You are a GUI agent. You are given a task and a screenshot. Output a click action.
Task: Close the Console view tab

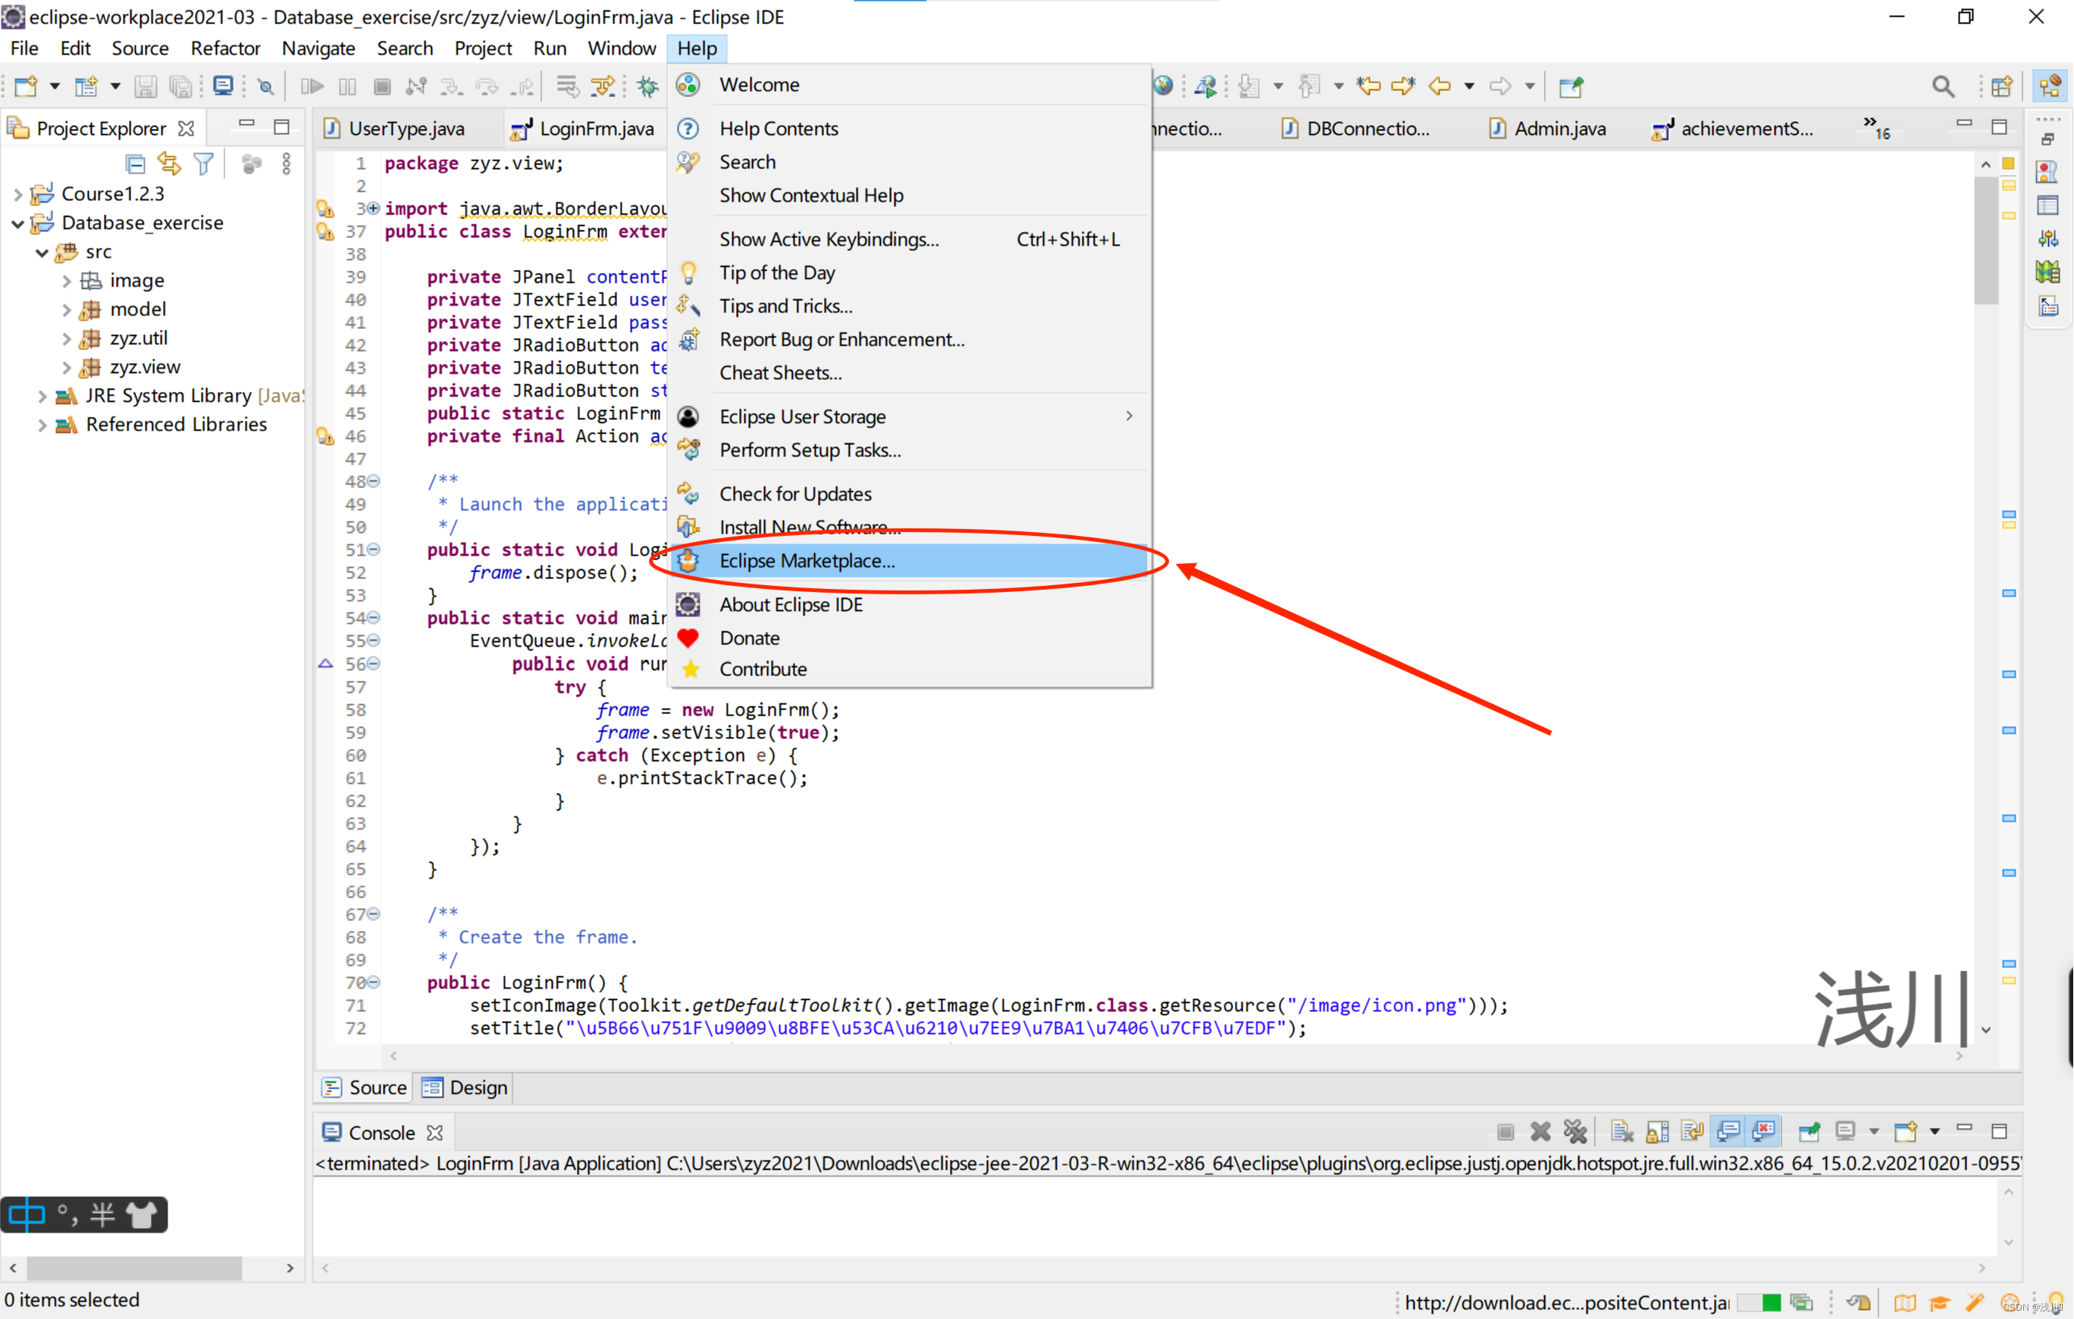coord(435,1132)
